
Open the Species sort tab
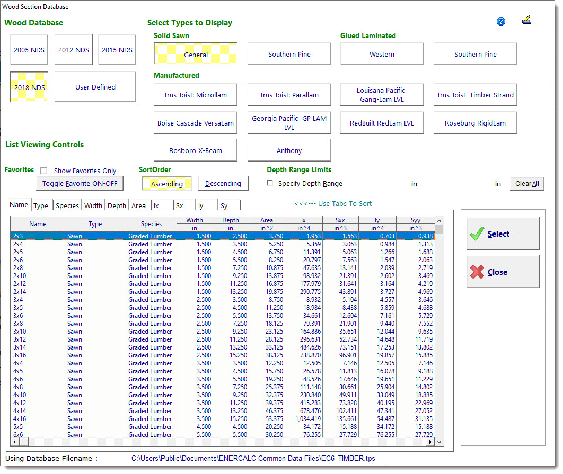(x=67, y=205)
